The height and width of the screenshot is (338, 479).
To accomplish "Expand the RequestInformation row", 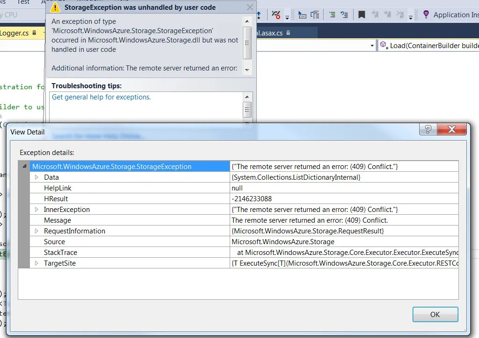I will click(x=36, y=231).
